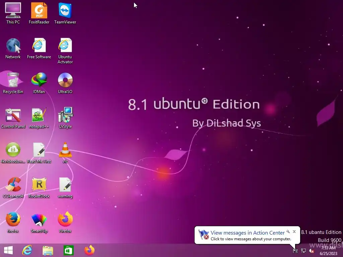Select the TeamViewer desktop shortcut
This screenshot has height=257, width=343.
click(x=65, y=13)
